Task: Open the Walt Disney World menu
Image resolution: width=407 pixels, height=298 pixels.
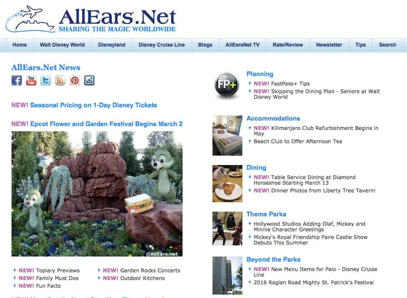Action: (x=62, y=44)
